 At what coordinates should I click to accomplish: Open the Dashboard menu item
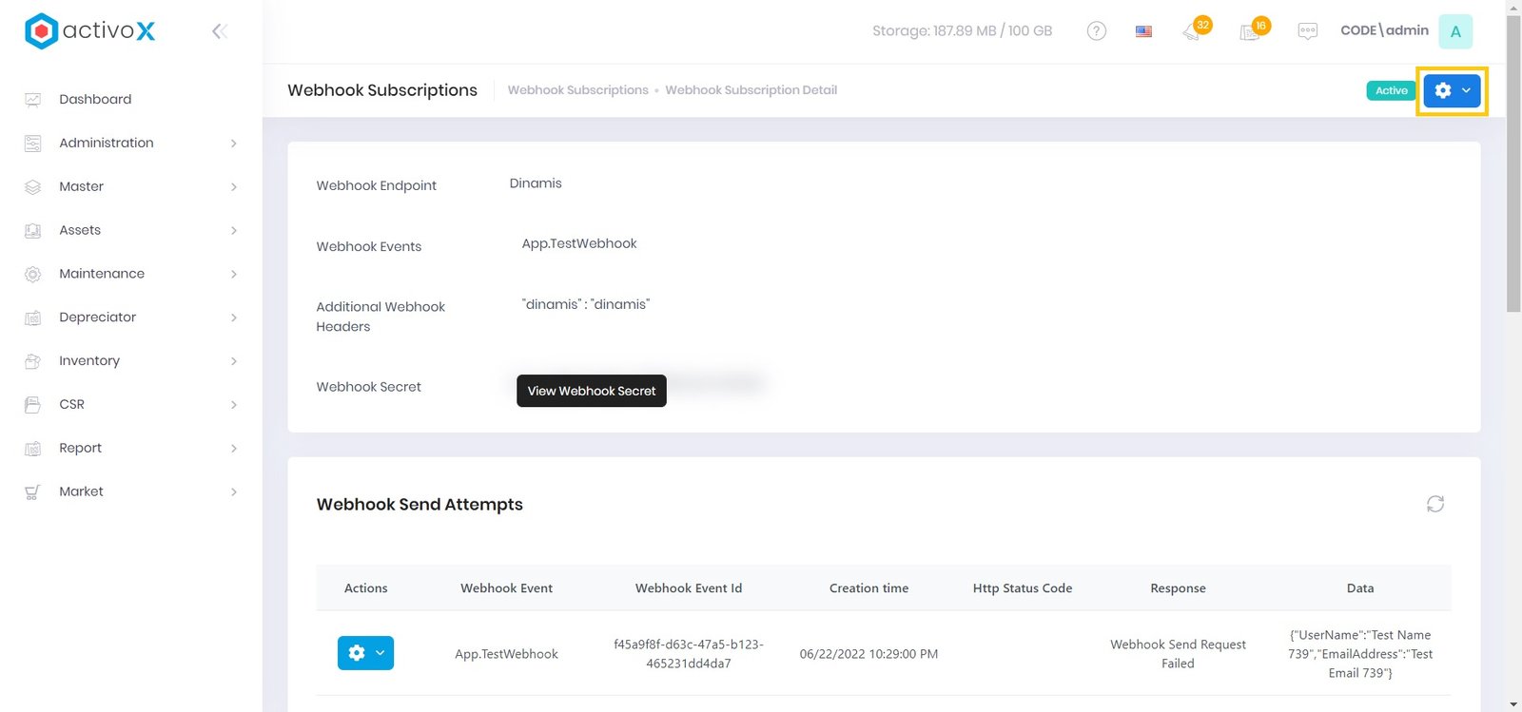pyautogui.click(x=95, y=99)
